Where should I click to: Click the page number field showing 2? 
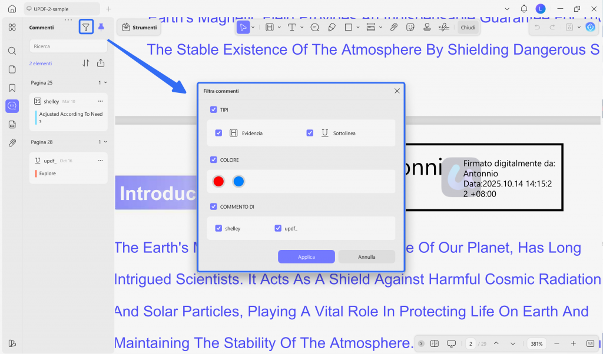point(471,343)
